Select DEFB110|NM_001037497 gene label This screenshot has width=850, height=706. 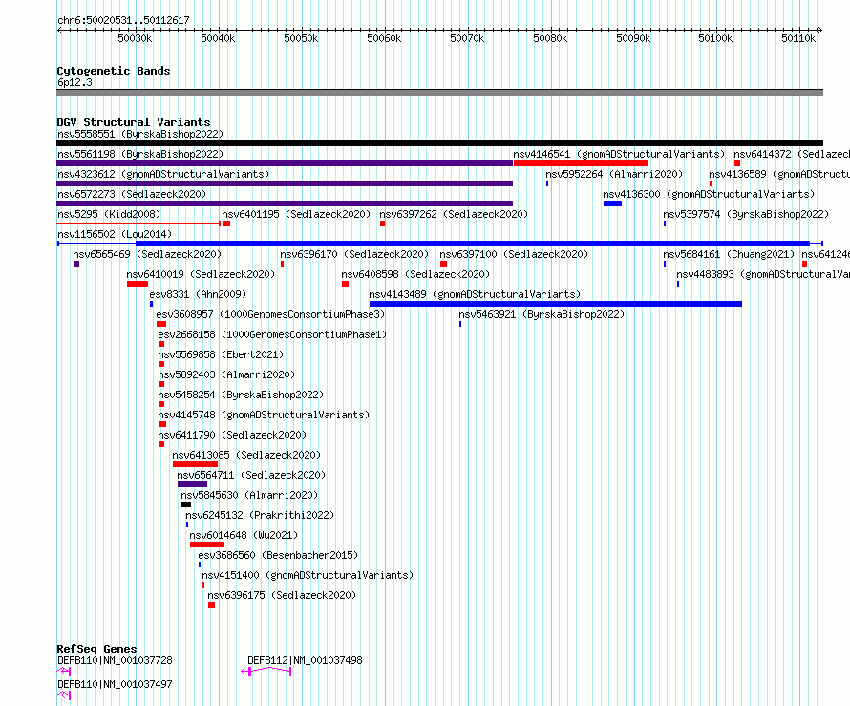tap(115, 684)
